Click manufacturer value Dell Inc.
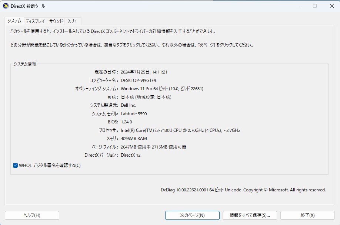This screenshot has height=225, width=340. (x=129, y=105)
